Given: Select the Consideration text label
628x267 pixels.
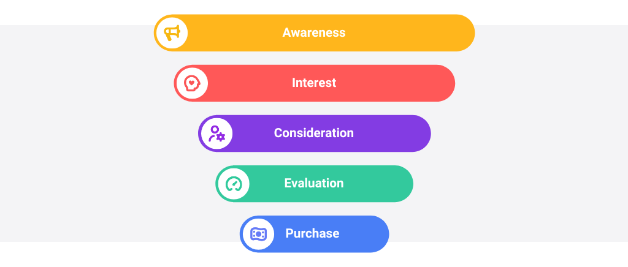Looking at the screenshot, I should coord(314,133).
